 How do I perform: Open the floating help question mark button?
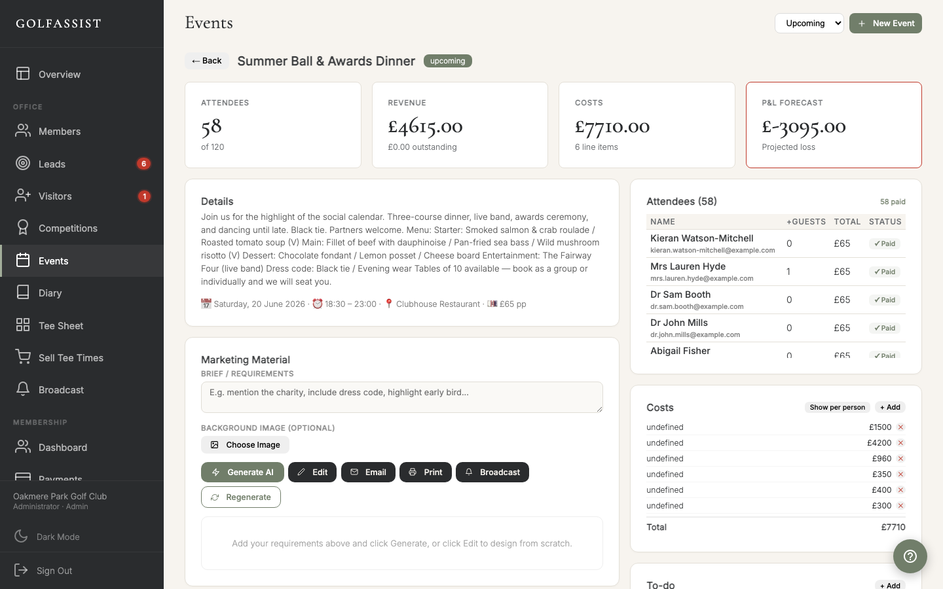coord(910,556)
